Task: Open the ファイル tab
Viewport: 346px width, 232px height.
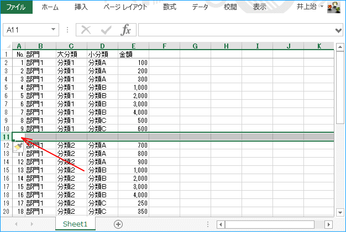Action: pyautogui.click(x=16, y=7)
